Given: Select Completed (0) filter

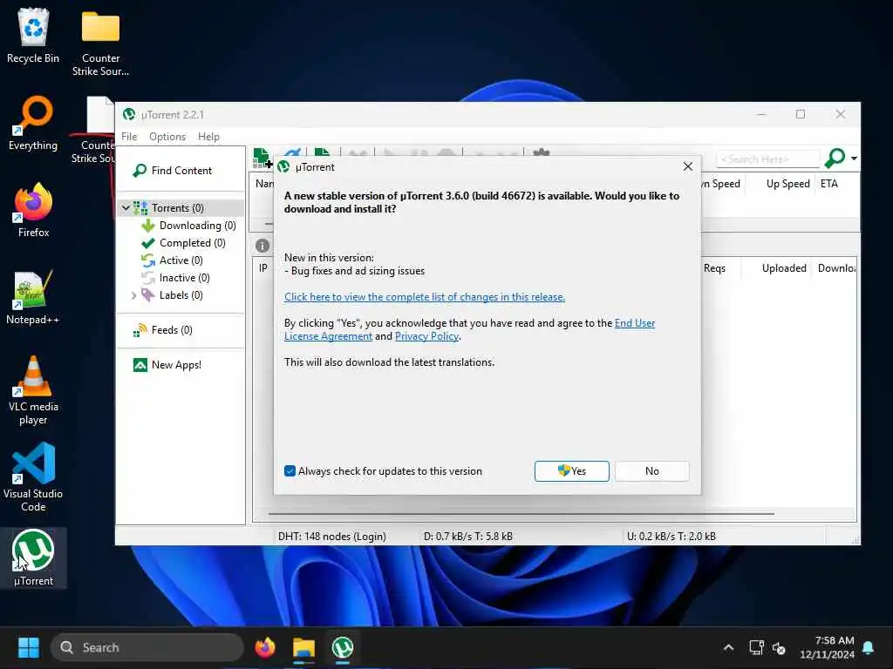Looking at the screenshot, I should click(192, 243).
